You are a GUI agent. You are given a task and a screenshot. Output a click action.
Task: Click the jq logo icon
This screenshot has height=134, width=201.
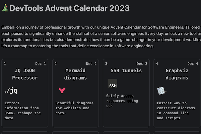click(11, 91)
